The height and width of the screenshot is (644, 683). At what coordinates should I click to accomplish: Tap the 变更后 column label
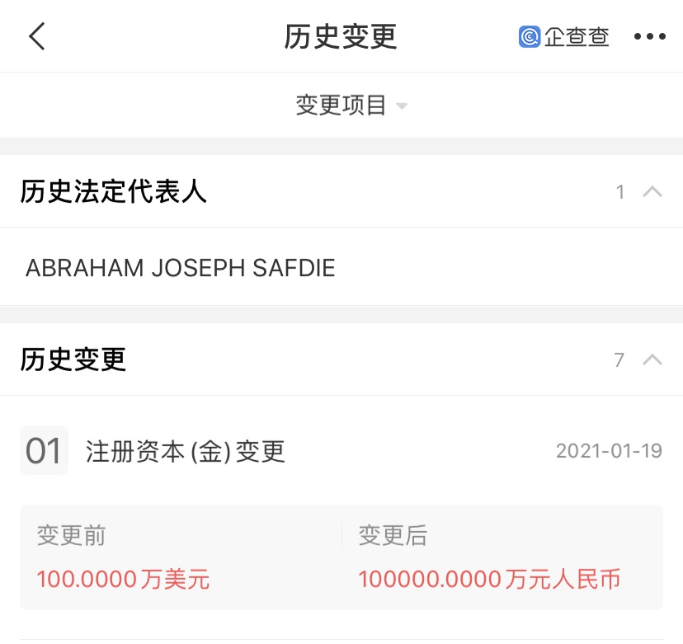(393, 535)
